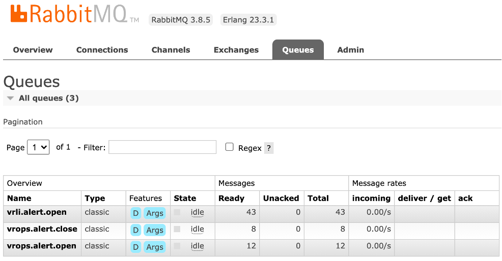Sort queues by the Ready column header
The height and width of the screenshot is (261, 502).
231,199
